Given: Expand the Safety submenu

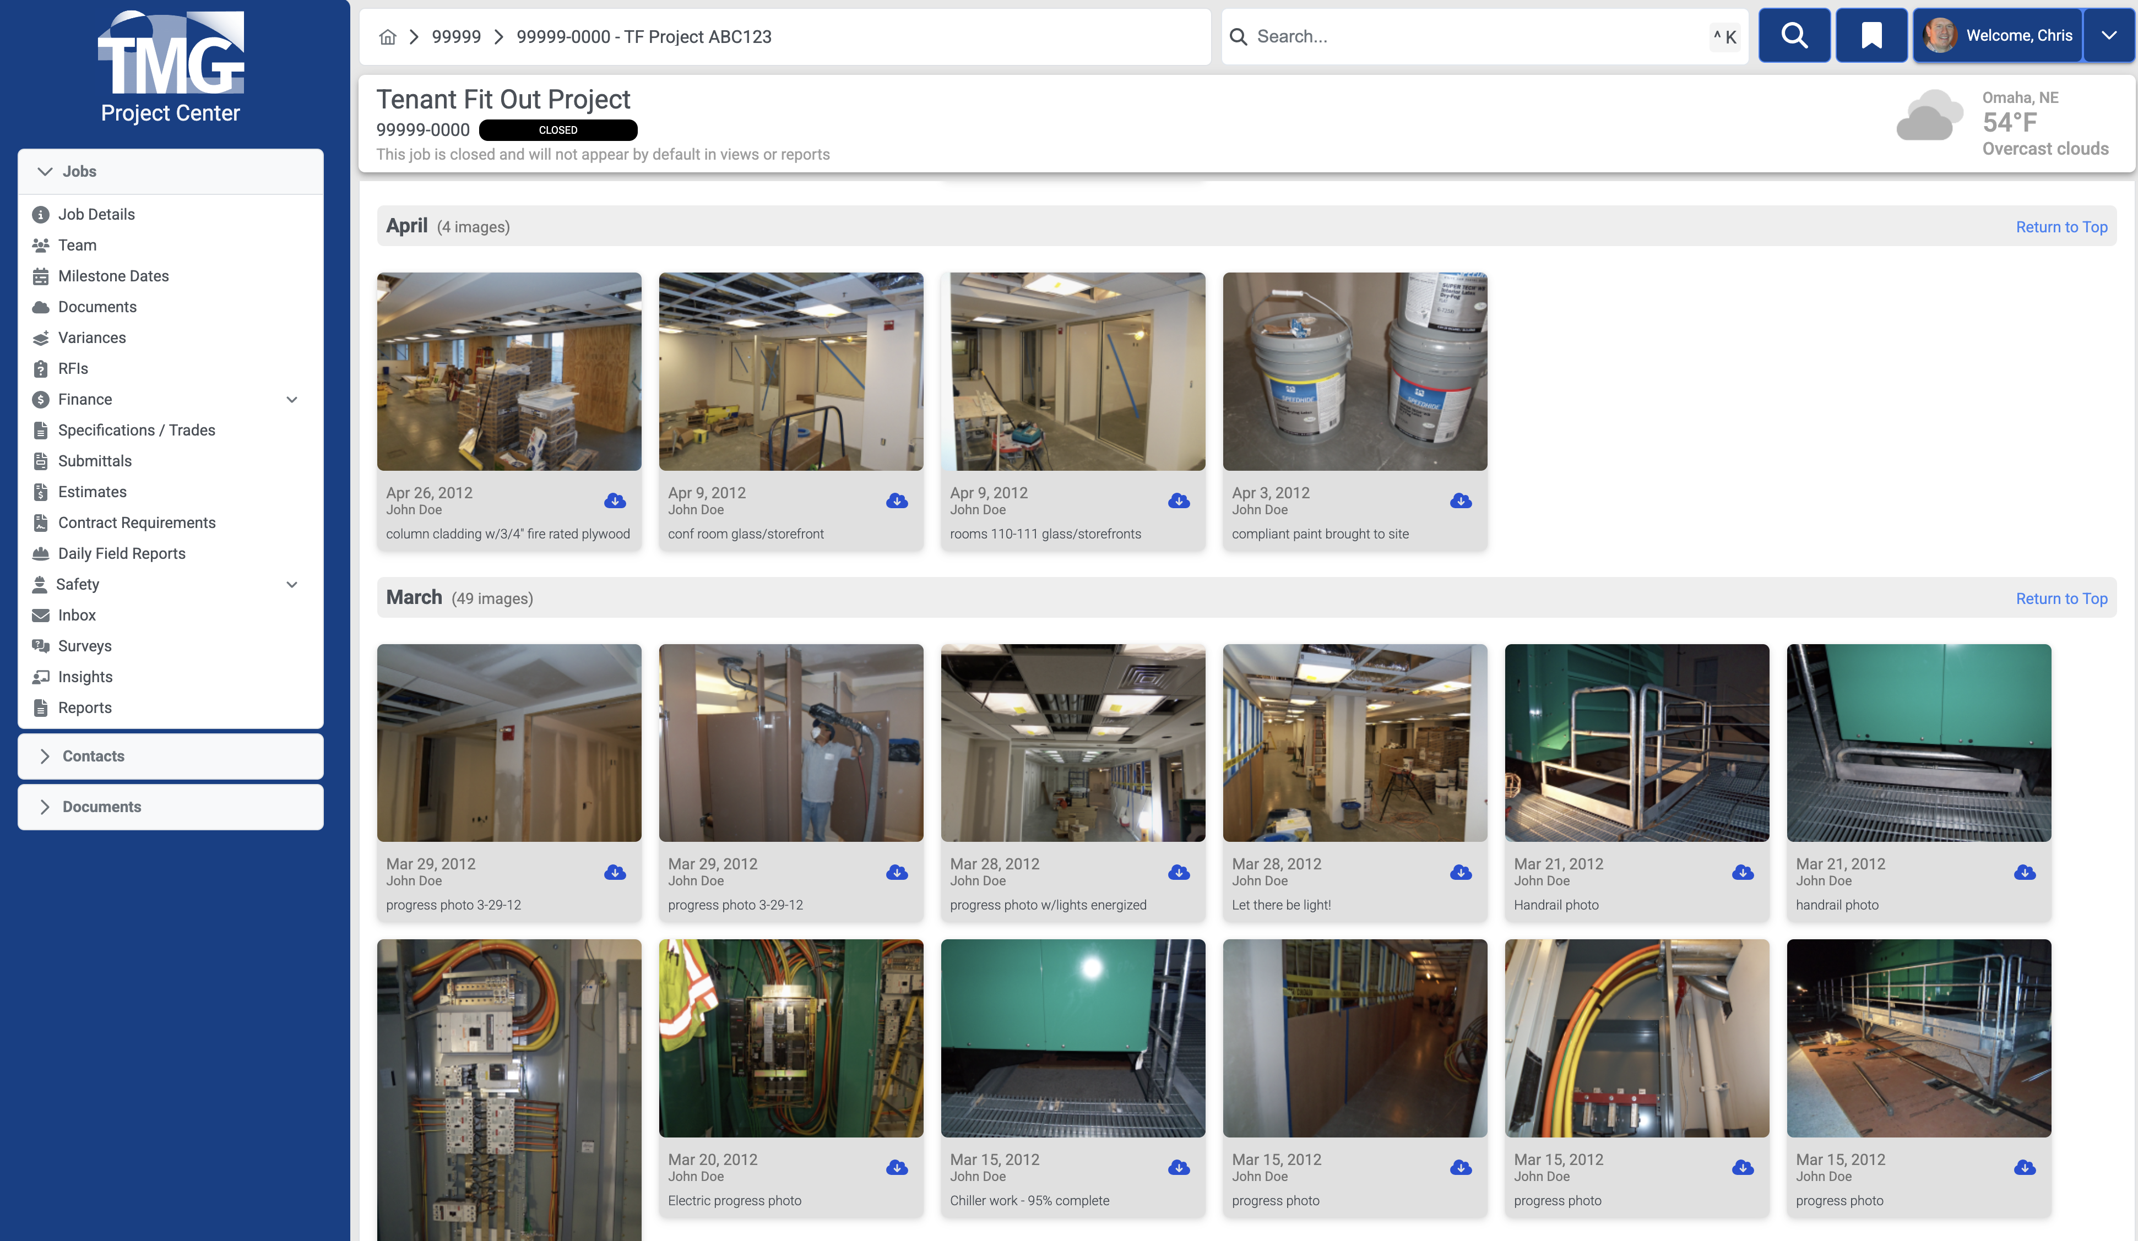Looking at the screenshot, I should click(292, 584).
